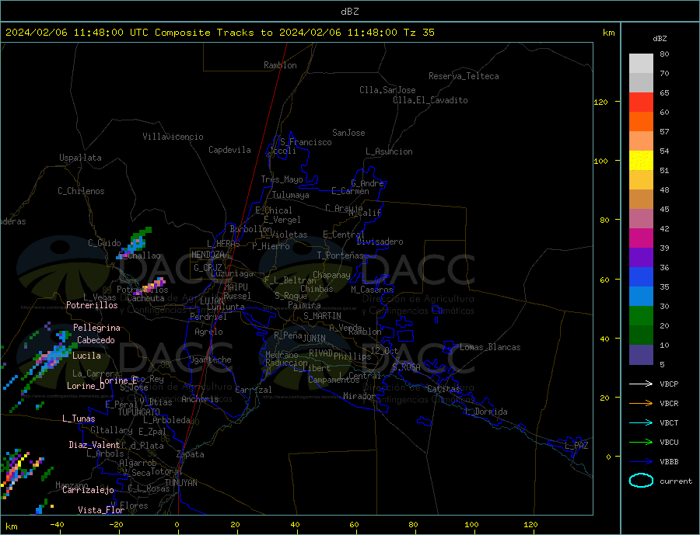Click the 'VBCP' legend label
Screen dimensions: 700x535
point(669,384)
